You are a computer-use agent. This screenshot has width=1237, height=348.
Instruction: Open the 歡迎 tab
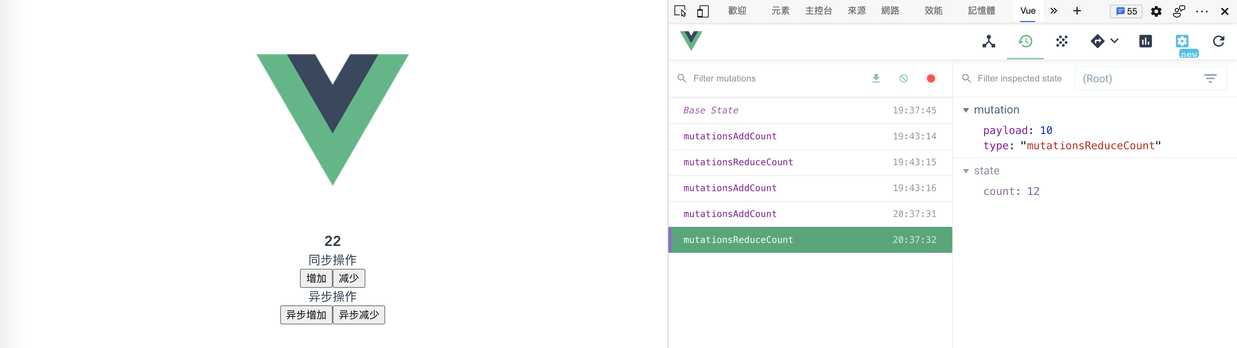[737, 11]
